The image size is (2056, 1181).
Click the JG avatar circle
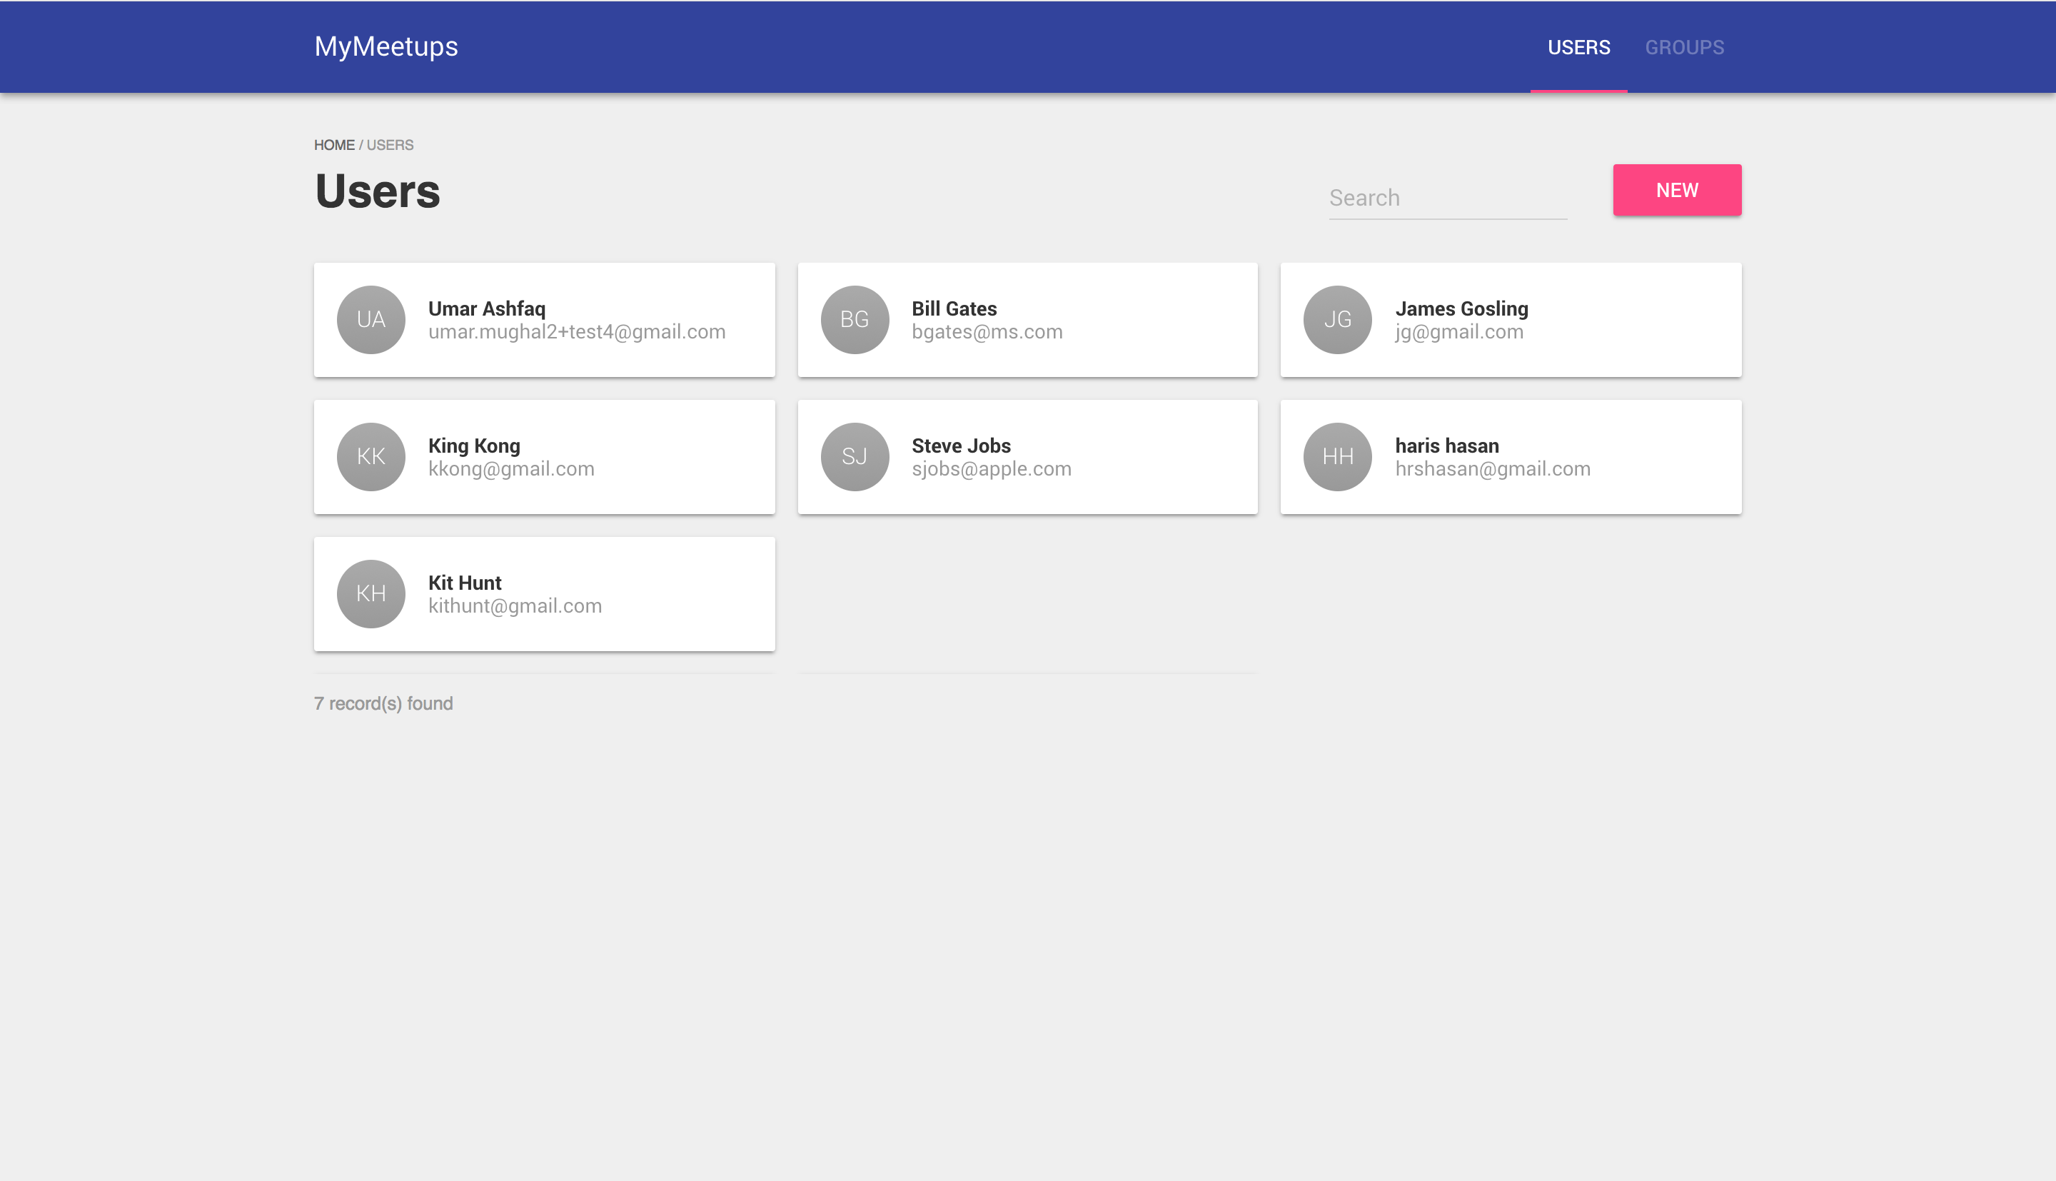point(1337,320)
